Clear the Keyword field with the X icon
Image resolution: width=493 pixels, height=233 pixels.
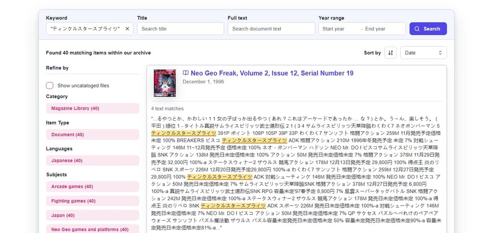click(127, 29)
